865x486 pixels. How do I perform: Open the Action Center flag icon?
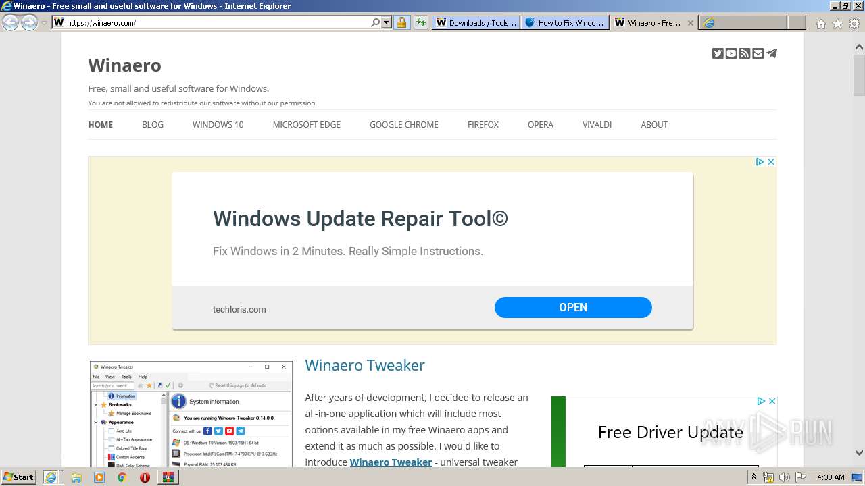pyautogui.click(x=801, y=477)
